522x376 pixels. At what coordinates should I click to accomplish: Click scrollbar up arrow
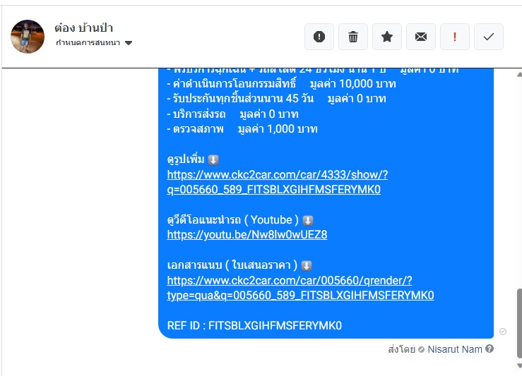(x=519, y=75)
